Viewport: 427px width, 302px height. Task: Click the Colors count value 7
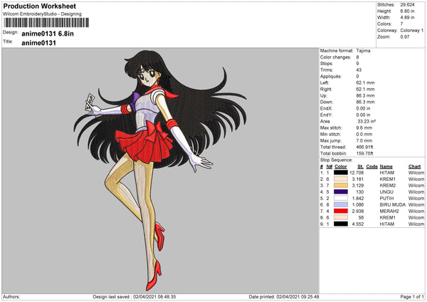(x=401, y=24)
